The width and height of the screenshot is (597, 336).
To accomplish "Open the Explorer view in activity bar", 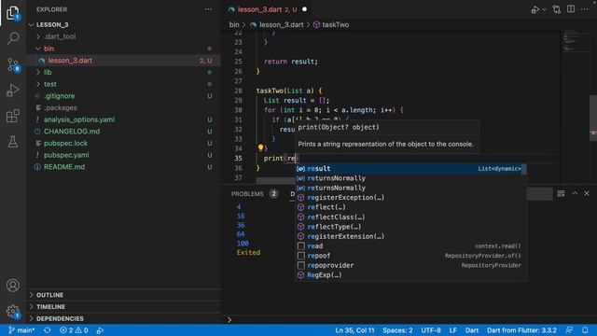I will coord(12,13).
